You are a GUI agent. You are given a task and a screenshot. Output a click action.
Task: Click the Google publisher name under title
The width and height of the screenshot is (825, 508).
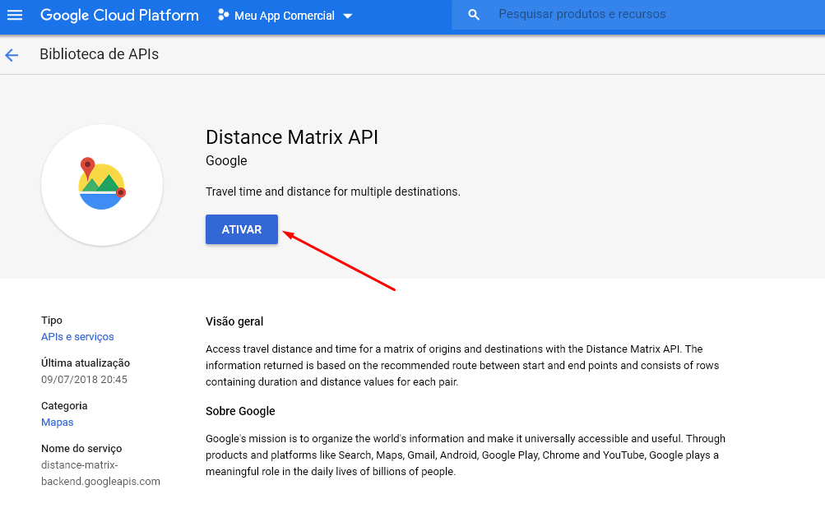click(x=226, y=161)
